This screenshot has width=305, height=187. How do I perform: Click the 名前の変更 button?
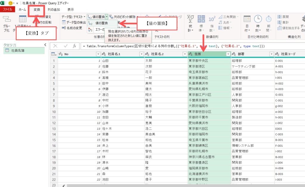[72, 28]
